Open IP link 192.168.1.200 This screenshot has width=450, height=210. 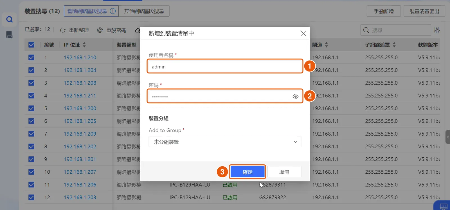click(x=80, y=108)
